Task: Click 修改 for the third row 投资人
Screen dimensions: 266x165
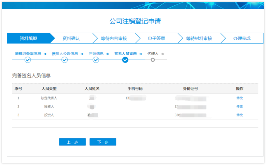Action: (239, 115)
